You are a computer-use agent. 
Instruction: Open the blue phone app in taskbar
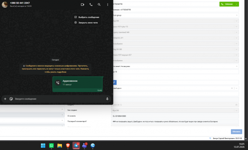coord(93,145)
